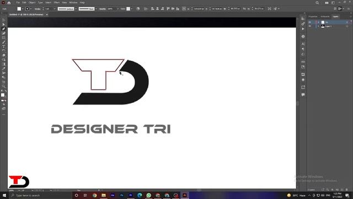Open the fill color dropdown arrow

tap(23, 9)
